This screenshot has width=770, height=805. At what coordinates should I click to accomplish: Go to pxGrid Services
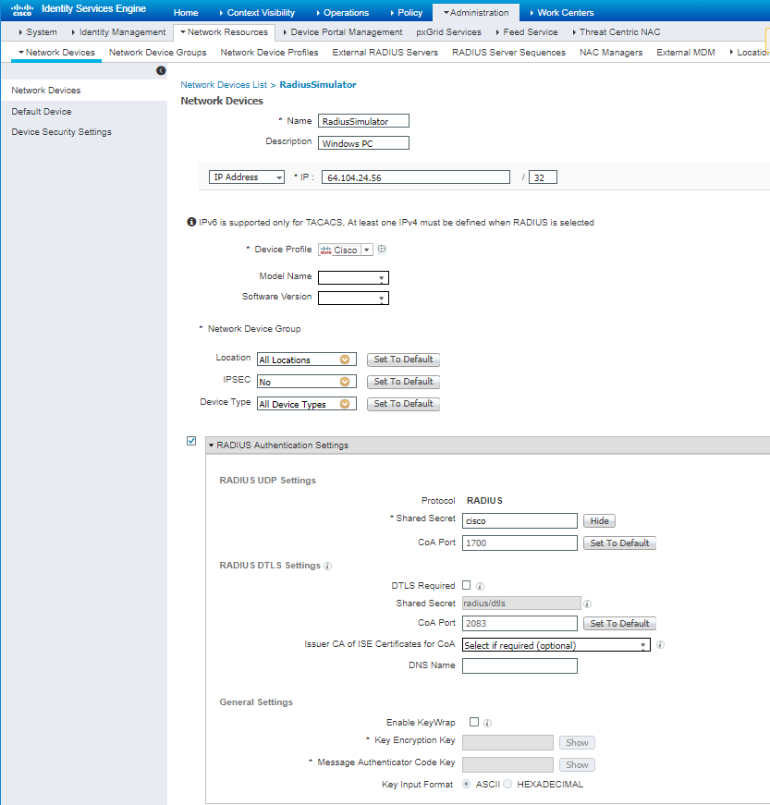[448, 31]
